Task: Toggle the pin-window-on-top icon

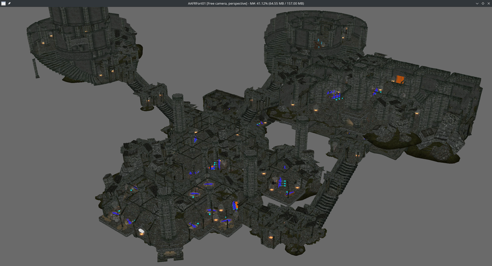Action: [x=9, y=4]
